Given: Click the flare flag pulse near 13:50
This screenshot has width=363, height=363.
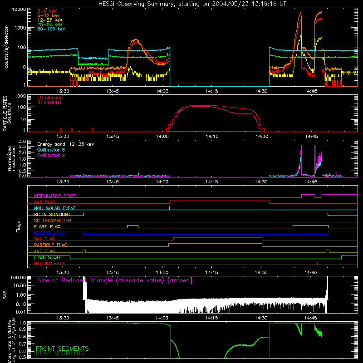Looking at the screenshot, I should [x=132, y=226].
